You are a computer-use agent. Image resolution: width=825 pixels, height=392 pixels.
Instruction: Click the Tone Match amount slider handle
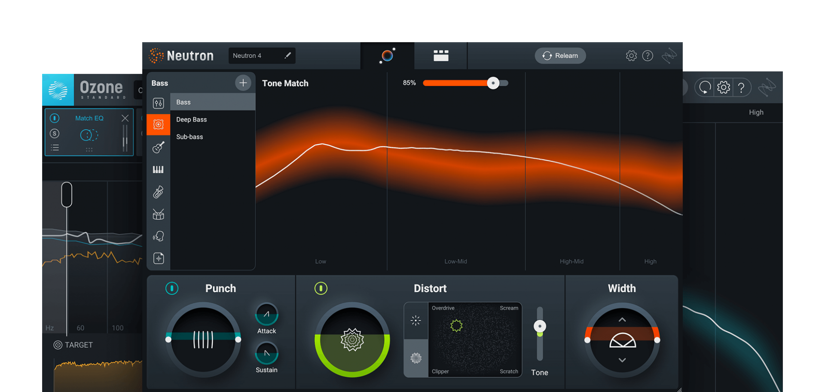[x=493, y=83]
